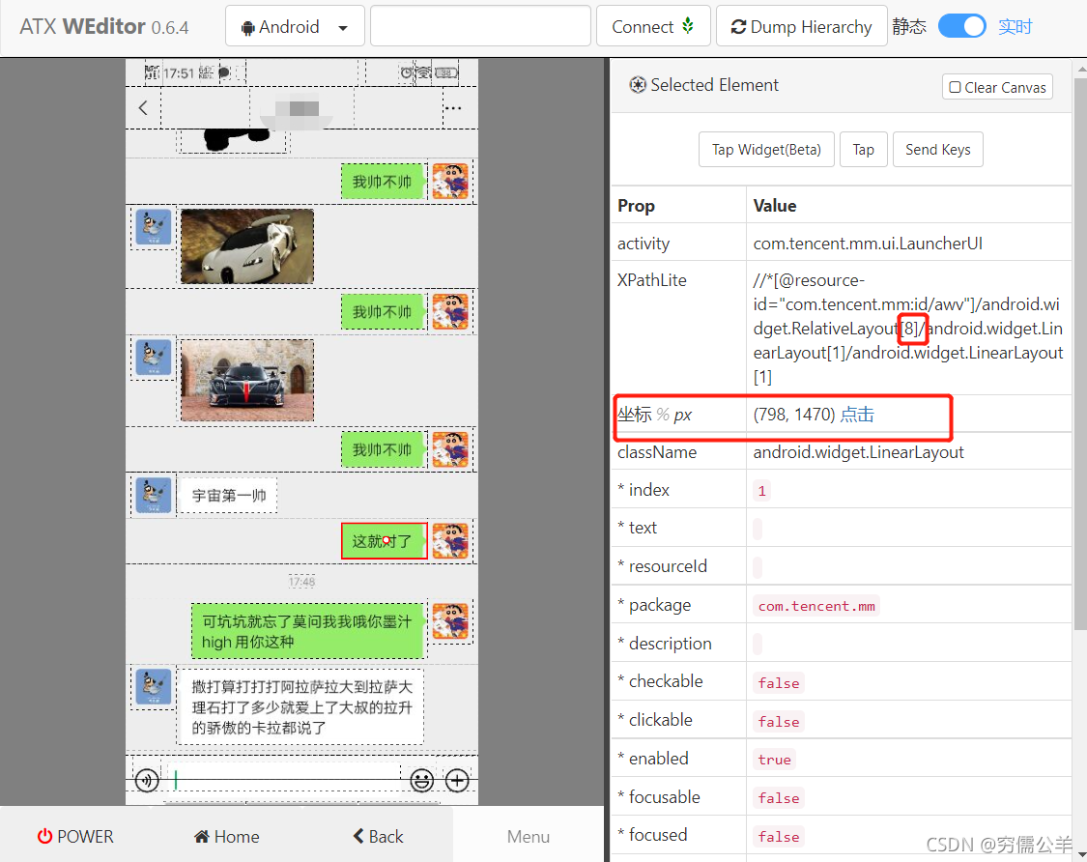Viewport: 1087px width, 862px height.
Task: Tap the blue avatar next to 宇宙第一帅
Action: pos(154,495)
